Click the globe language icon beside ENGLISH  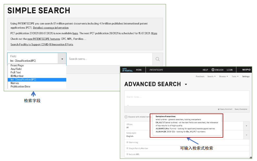tap(213, 70)
